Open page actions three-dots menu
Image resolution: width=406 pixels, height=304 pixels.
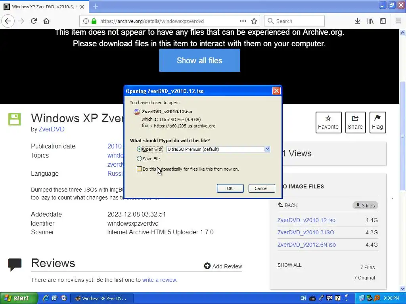tap(243, 21)
